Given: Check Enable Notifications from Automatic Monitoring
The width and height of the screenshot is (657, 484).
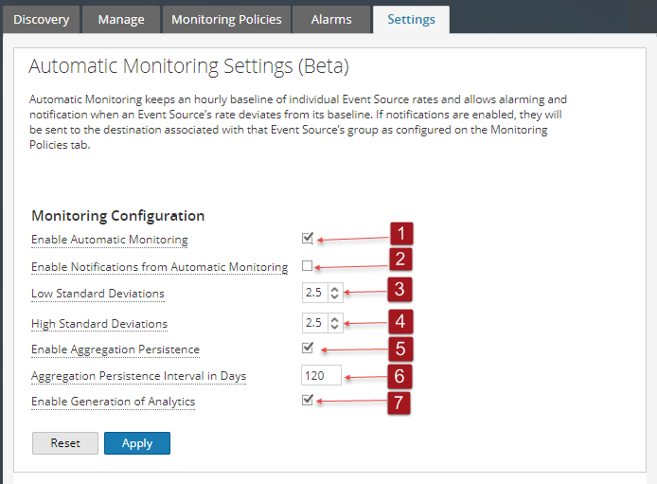Looking at the screenshot, I should (x=308, y=266).
